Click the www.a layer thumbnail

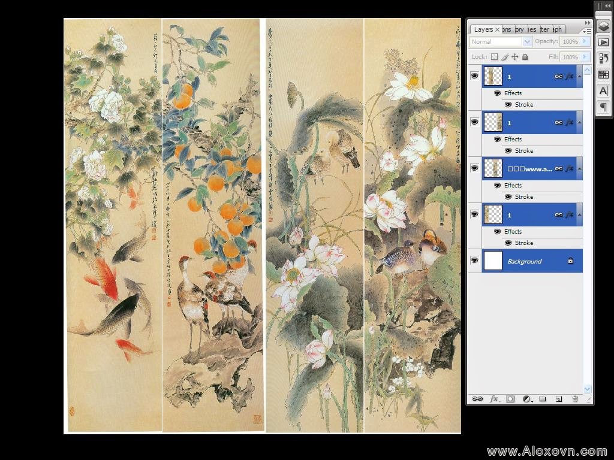pos(493,168)
